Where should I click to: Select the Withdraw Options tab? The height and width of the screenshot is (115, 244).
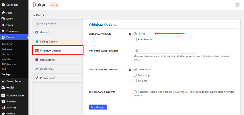pyautogui.click(x=58, y=50)
